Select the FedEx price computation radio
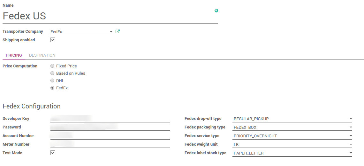Image resolution: width=364 pixels, height=166 pixels. [x=52, y=88]
